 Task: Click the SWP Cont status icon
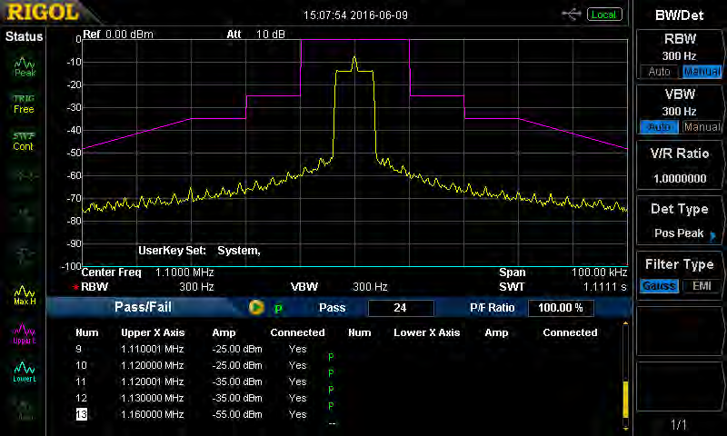[x=24, y=142]
